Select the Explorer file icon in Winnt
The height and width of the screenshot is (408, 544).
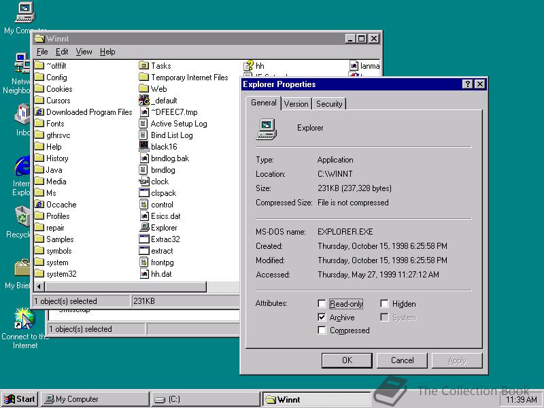coord(144,228)
